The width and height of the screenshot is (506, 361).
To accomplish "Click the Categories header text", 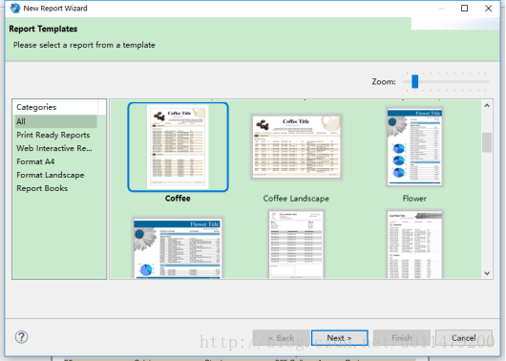I will (x=36, y=107).
